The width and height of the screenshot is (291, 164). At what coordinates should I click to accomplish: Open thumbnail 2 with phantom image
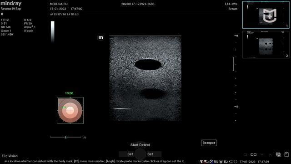266,45
